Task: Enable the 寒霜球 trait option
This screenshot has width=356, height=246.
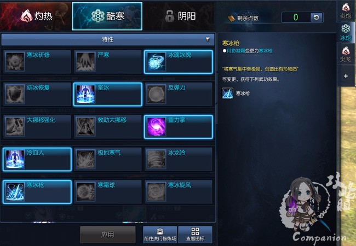Action: [108, 192]
